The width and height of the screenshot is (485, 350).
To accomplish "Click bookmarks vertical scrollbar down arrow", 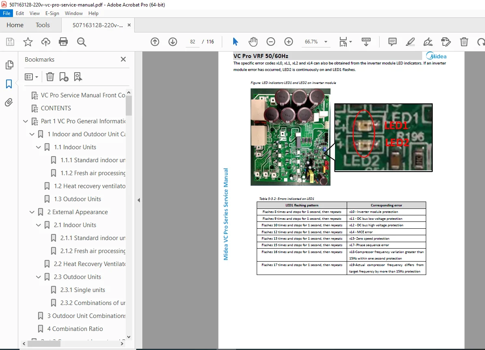I will pos(129,337).
